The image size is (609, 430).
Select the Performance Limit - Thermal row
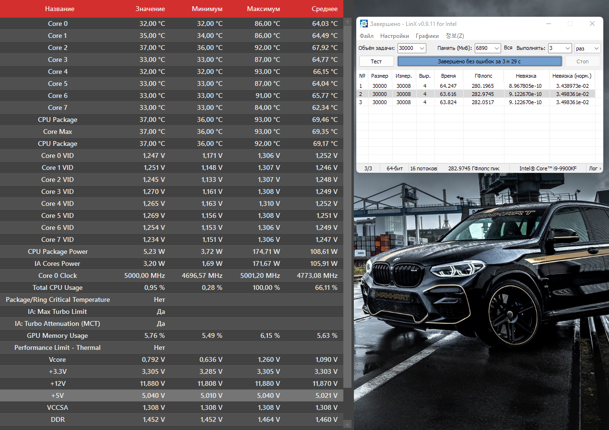pos(172,347)
